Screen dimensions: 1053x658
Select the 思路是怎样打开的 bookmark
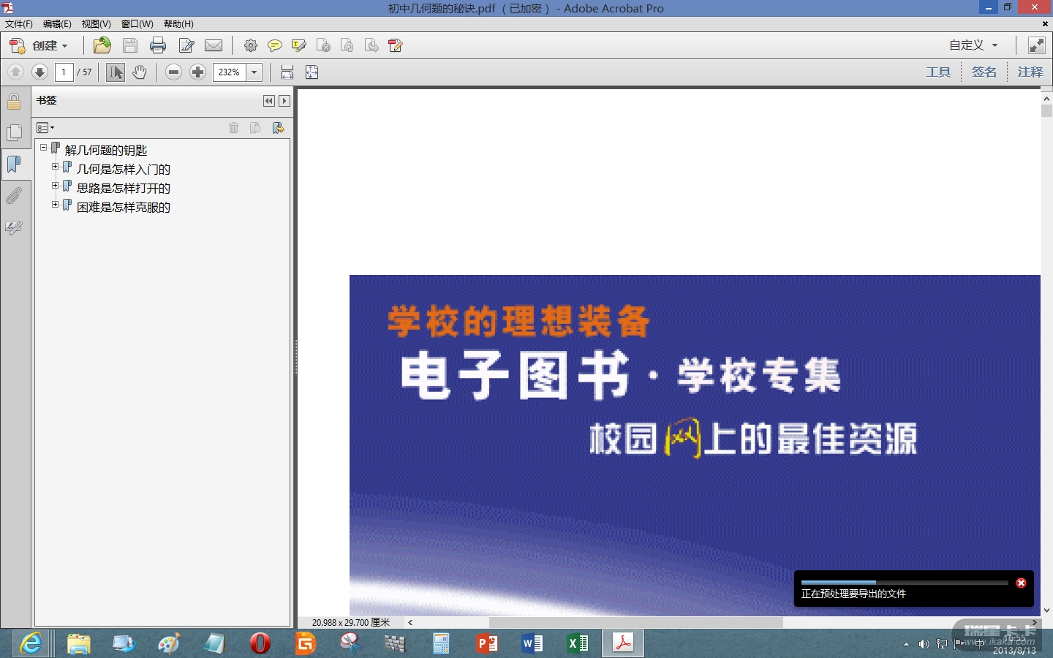click(124, 188)
